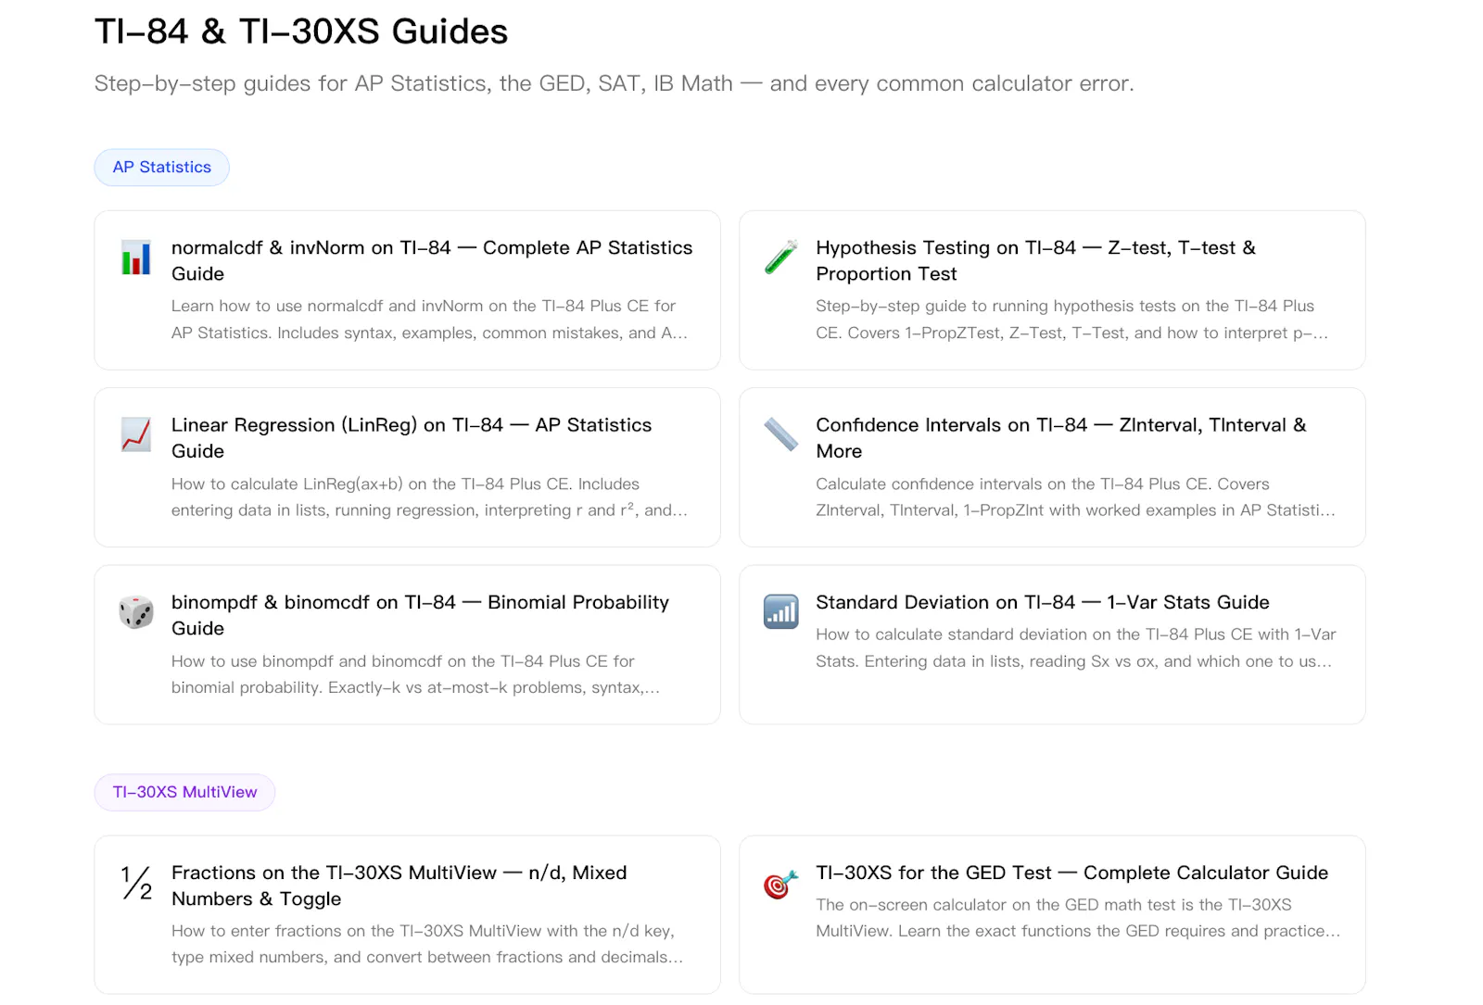This screenshot has width=1483, height=1005.
Task: Click the target dart icon for GED guide
Action: tap(780, 884)
